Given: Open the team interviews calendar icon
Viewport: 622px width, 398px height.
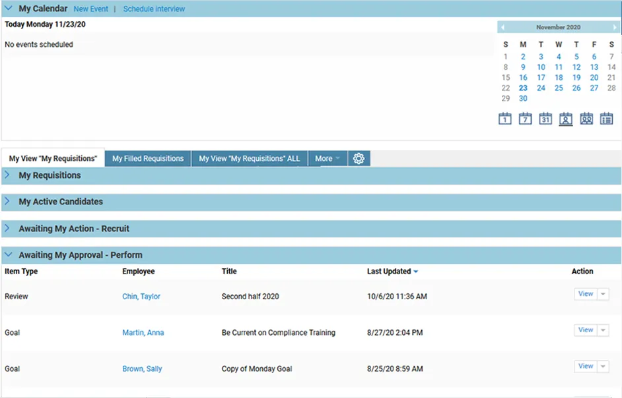Looking at the screenshot, I should point(586,120).
